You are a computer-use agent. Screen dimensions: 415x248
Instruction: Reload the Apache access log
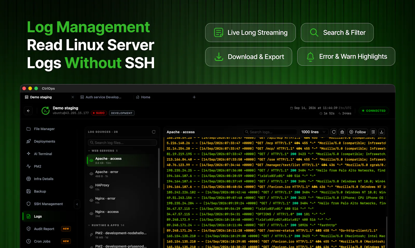(x=334, y=132)
